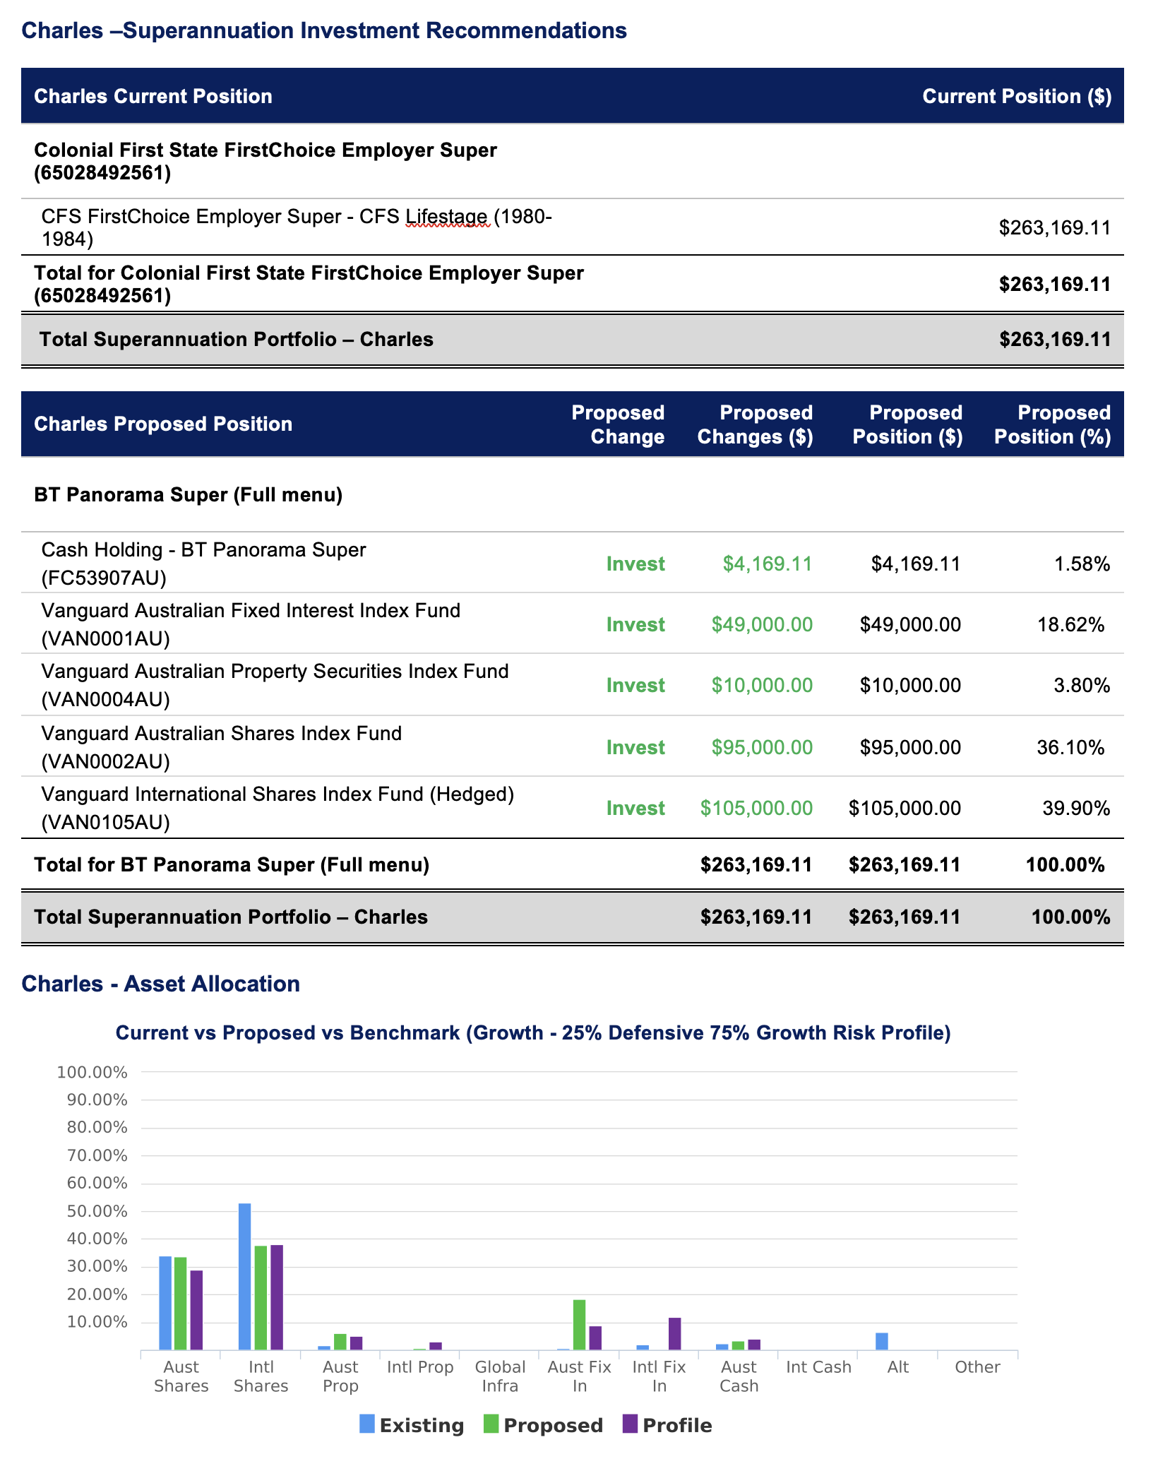Click the 'Aust Fix In' axis label
This screenshot has width=1158, height=1483.
point(580,1376)
